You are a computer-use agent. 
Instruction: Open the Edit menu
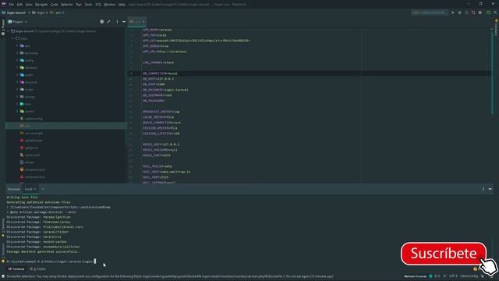(x=19, y=5)
